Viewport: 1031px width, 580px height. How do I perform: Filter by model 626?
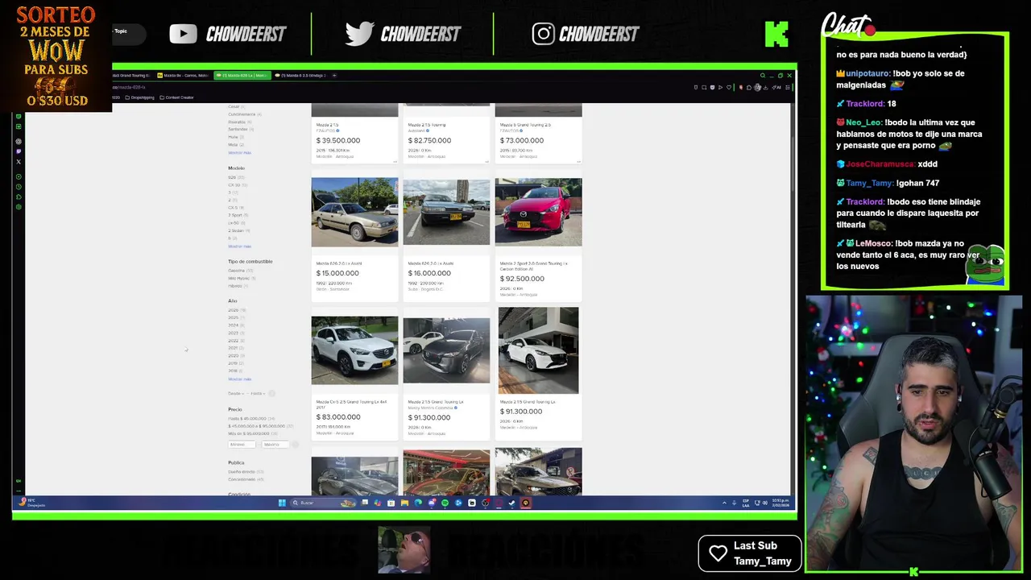pos(236,177)
